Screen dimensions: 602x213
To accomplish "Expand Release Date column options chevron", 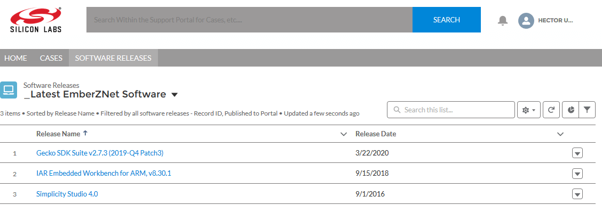I will [x=560, y=134].
